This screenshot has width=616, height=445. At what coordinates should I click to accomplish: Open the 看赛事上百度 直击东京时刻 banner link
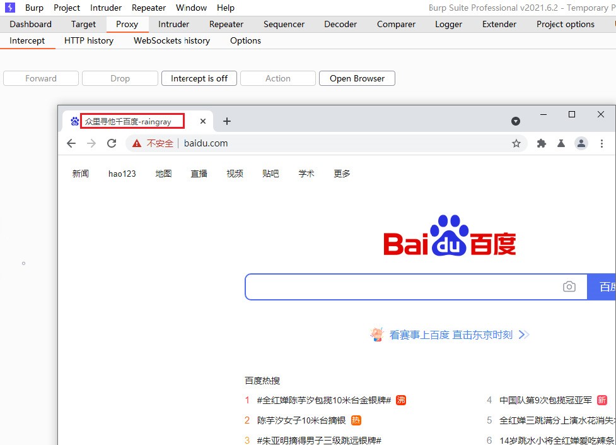tap(451, 335)
